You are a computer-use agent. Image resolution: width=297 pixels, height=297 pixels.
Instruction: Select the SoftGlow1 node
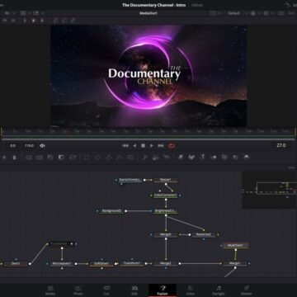(101, 263)
